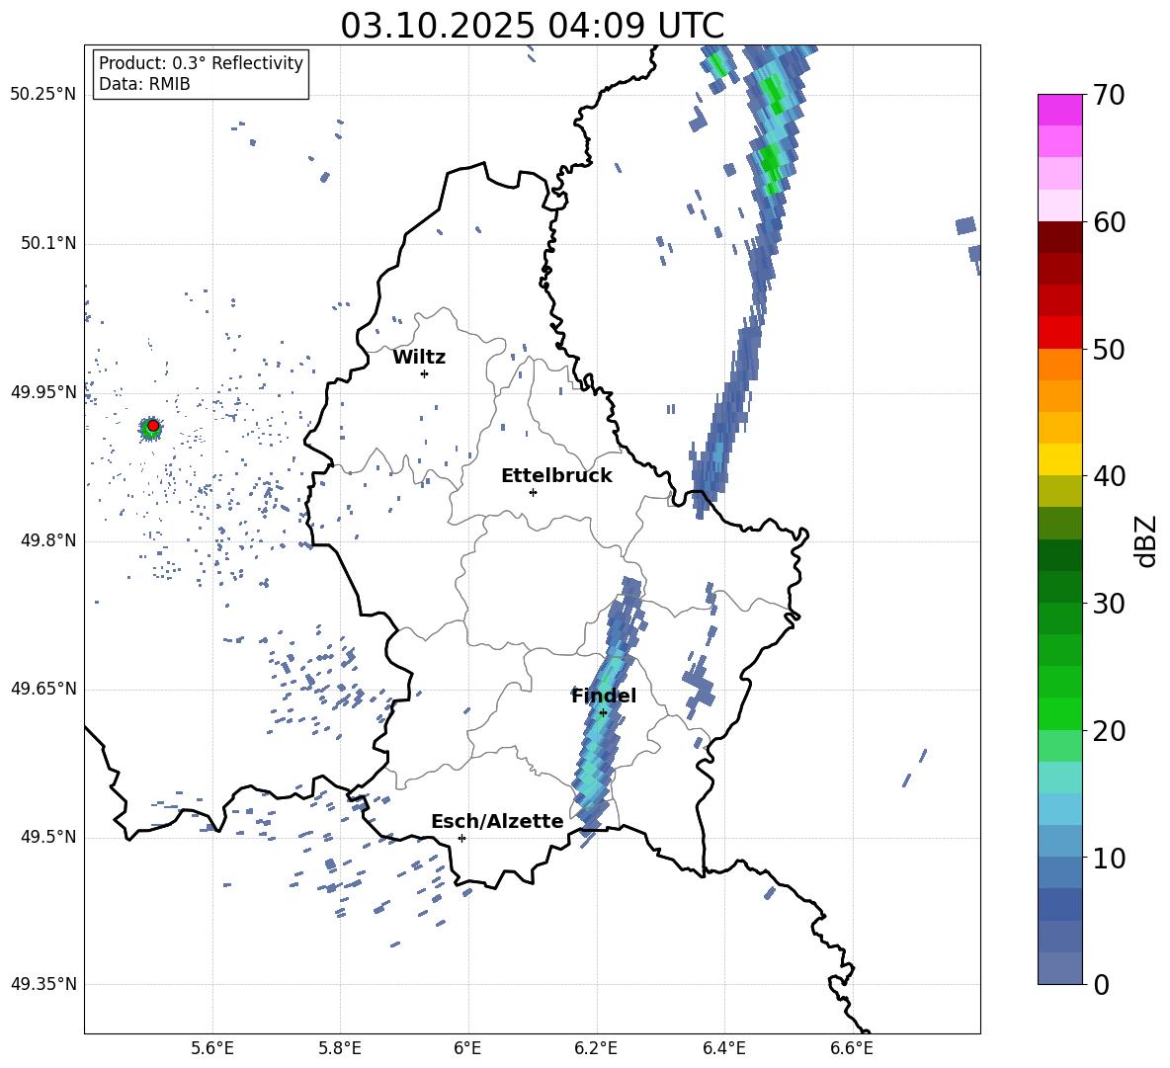Click the 49.65°N latitude label

tap(43, 689)
